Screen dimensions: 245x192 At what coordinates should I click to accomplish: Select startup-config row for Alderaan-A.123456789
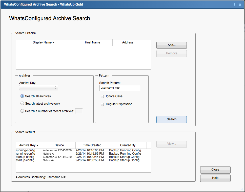(84, 157)
